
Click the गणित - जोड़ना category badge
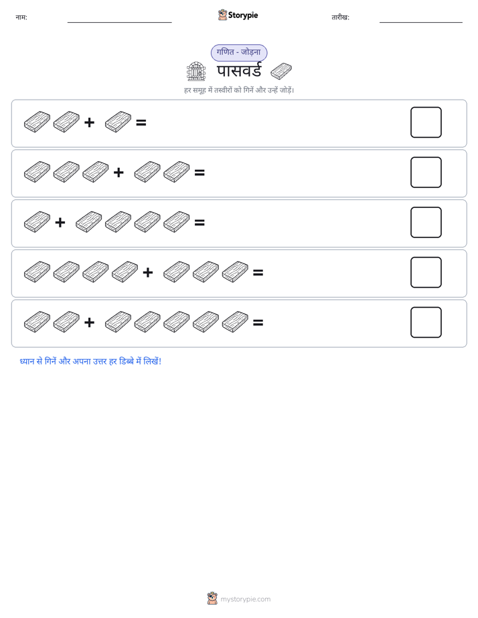pyautogui.click(x=239, y=52)
